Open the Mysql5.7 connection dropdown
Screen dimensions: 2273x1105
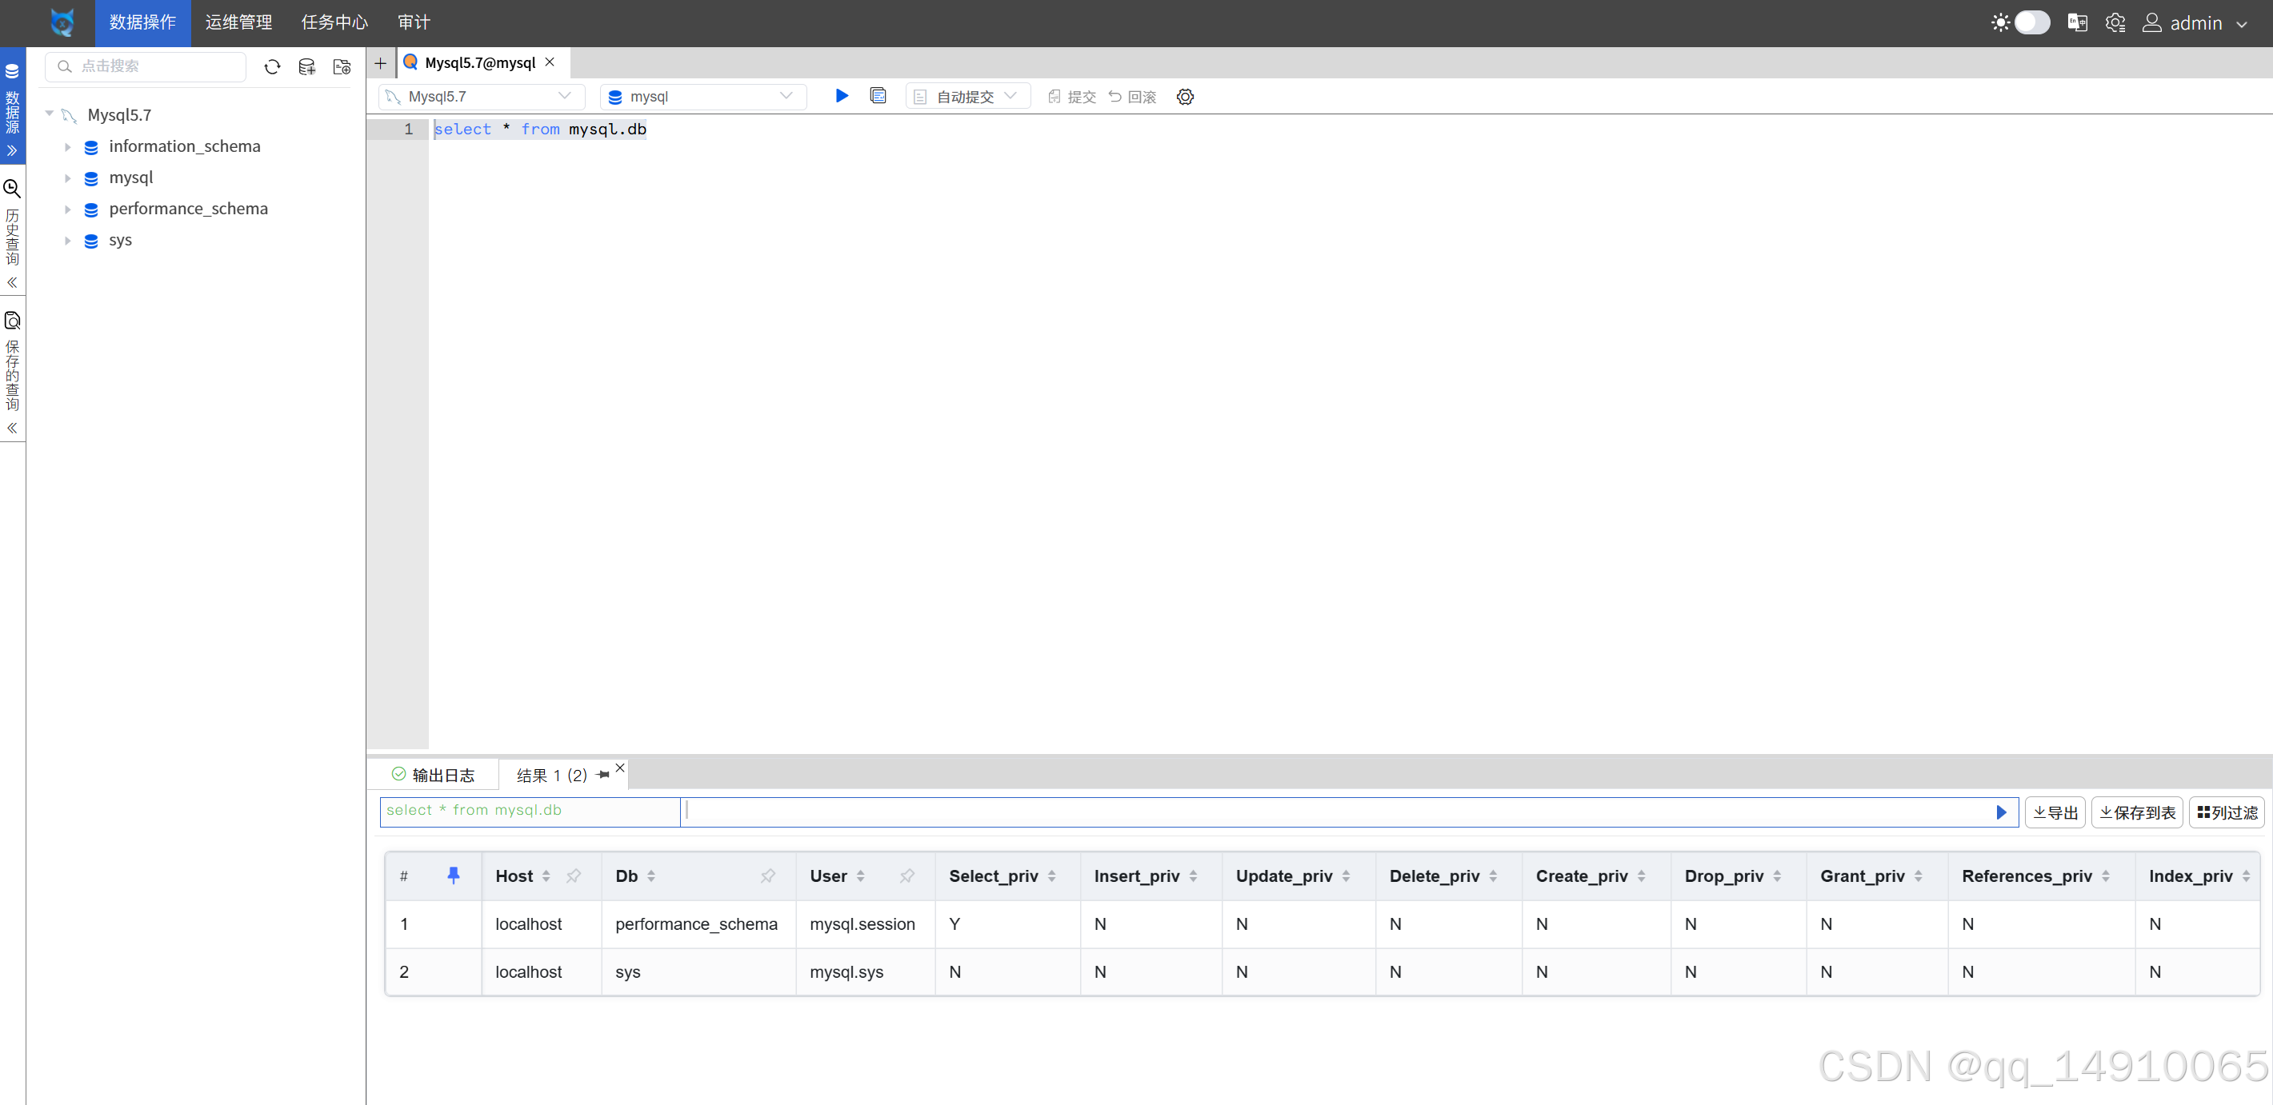(x=482, y=97)
